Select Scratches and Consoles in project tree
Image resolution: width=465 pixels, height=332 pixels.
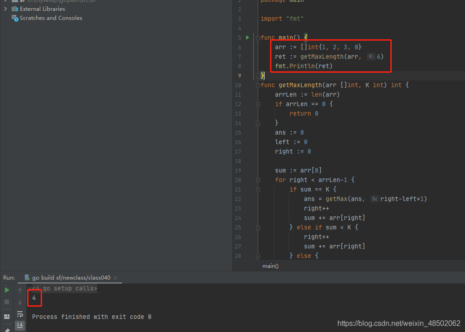tap(51, 18)
